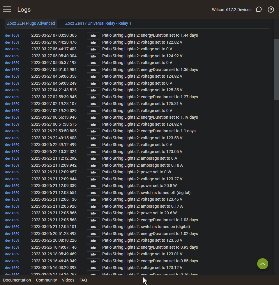Open the Documentation footer link
The width and height of the screenshot is (279, 285).
[x=17, y=280]
